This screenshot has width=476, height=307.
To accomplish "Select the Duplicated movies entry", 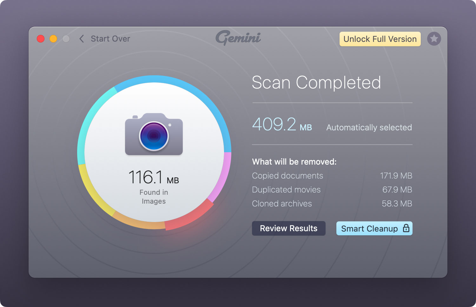I will [x=332, y=190].
